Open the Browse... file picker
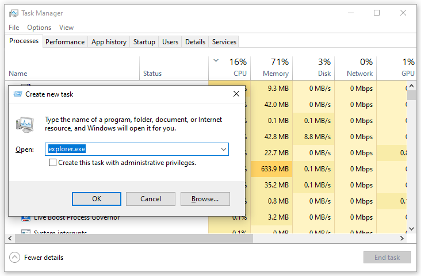 point(205,199)
